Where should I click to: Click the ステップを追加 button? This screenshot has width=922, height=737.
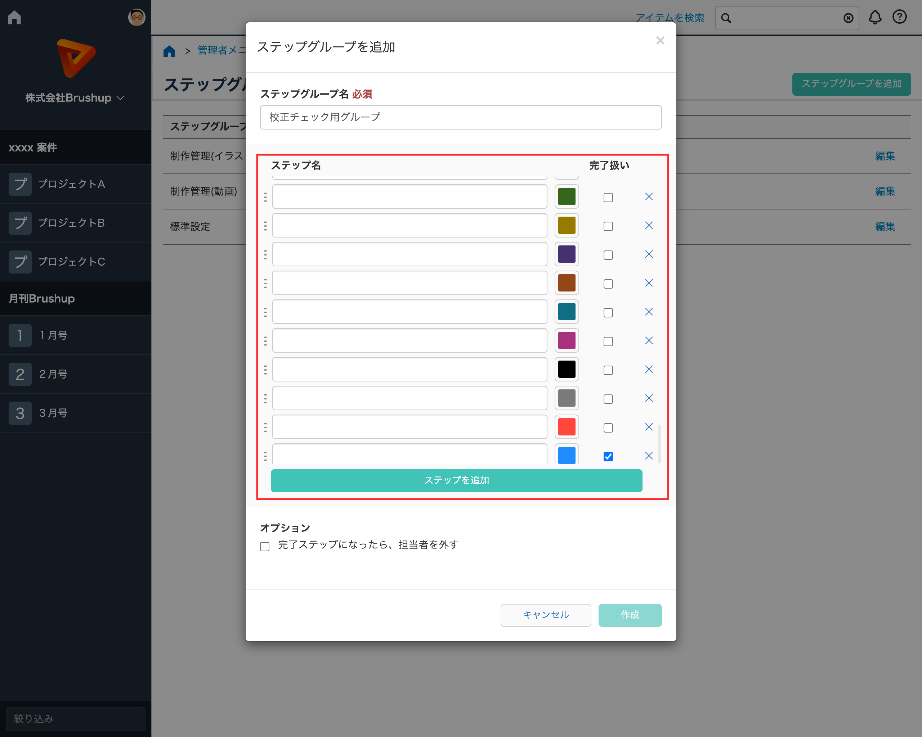click(x=456, y=480)
